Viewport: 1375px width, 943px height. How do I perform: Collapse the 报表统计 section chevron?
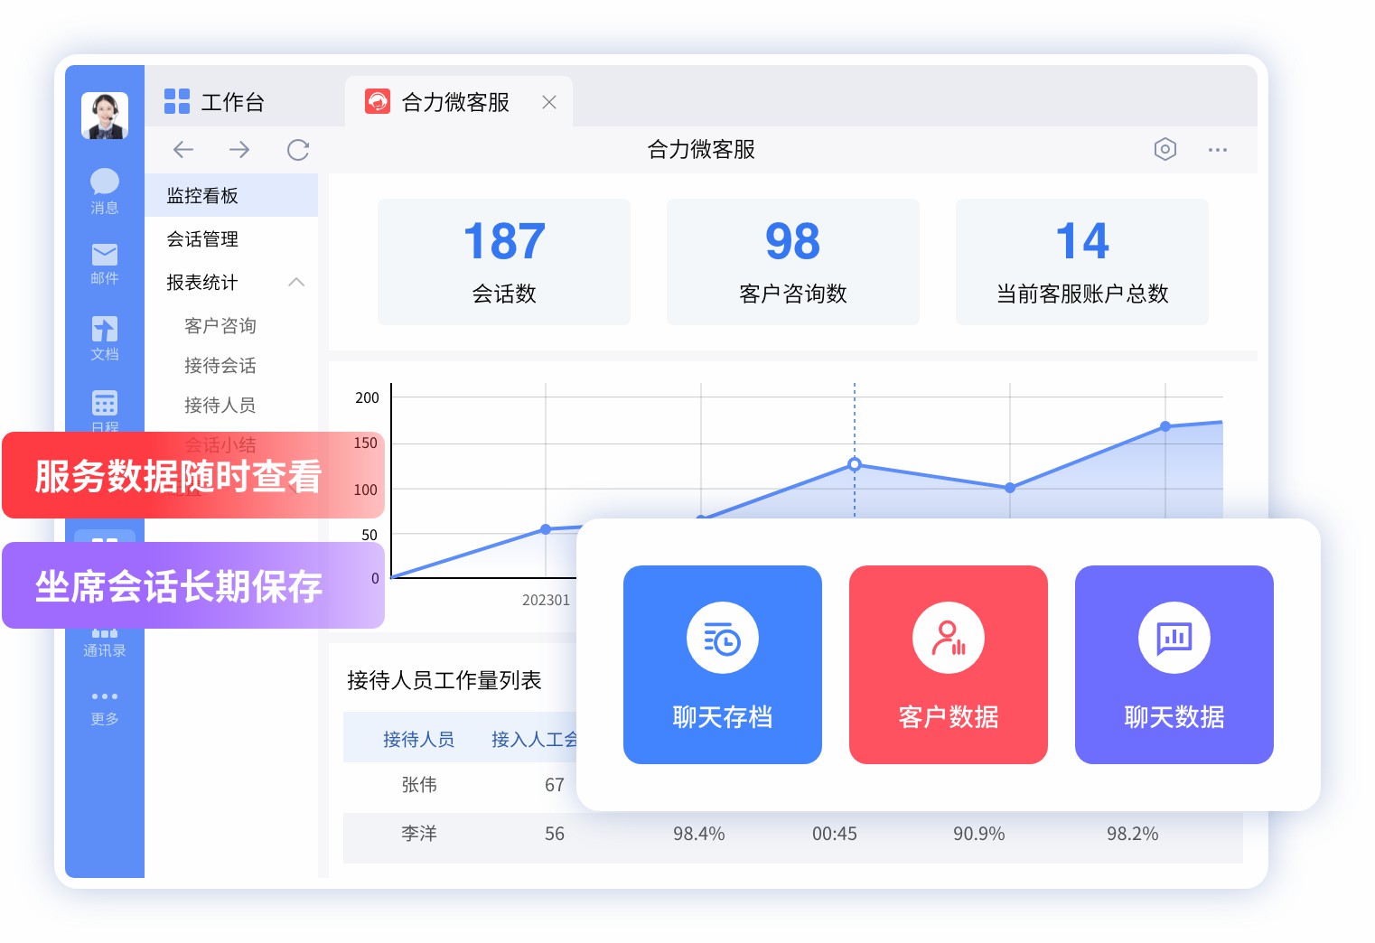pos(297,282)
